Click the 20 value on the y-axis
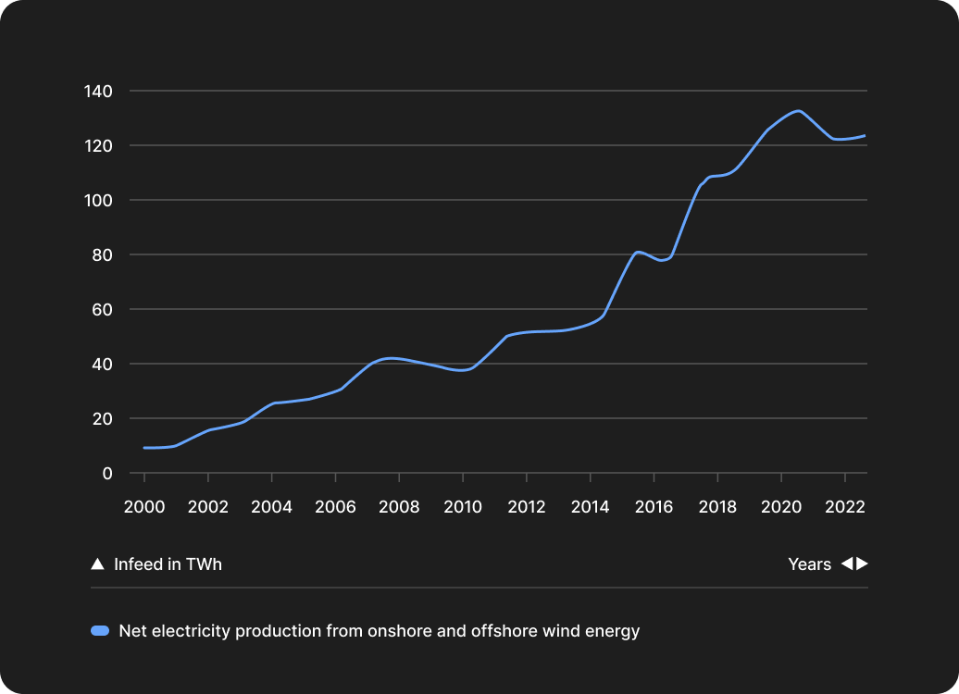Screen dimensions: 959x694 [x=103, y=418]
